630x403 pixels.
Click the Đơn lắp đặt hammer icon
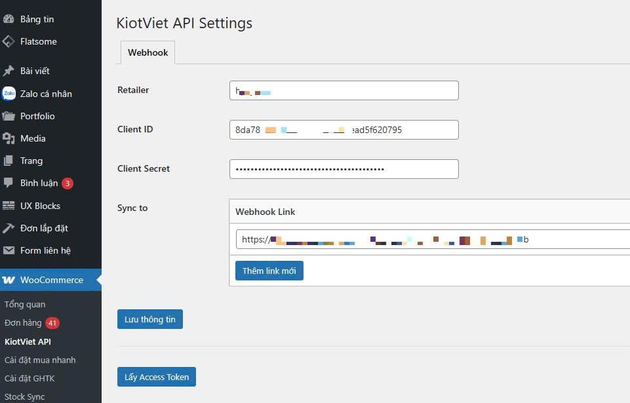(x=9, y=228)
